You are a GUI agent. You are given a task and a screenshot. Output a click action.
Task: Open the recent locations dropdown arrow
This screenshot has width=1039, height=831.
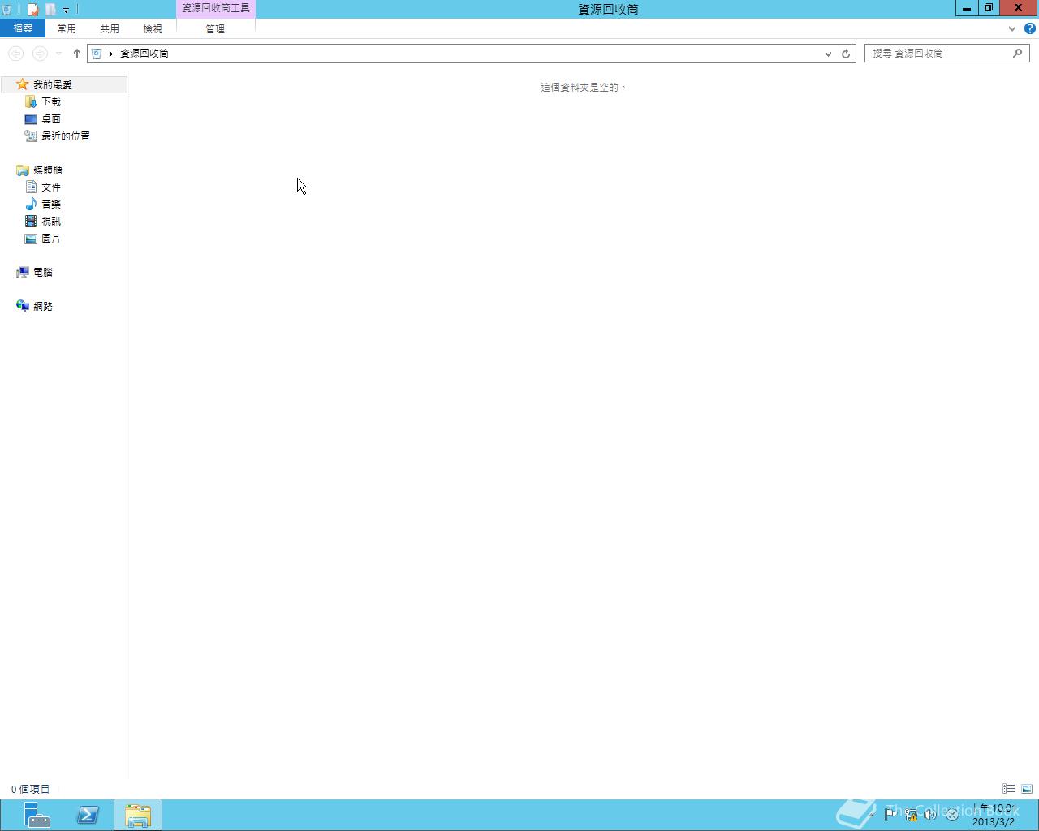[x=58, y=54]
